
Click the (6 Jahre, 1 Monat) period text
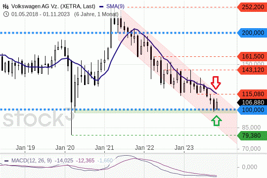point(96,14)
